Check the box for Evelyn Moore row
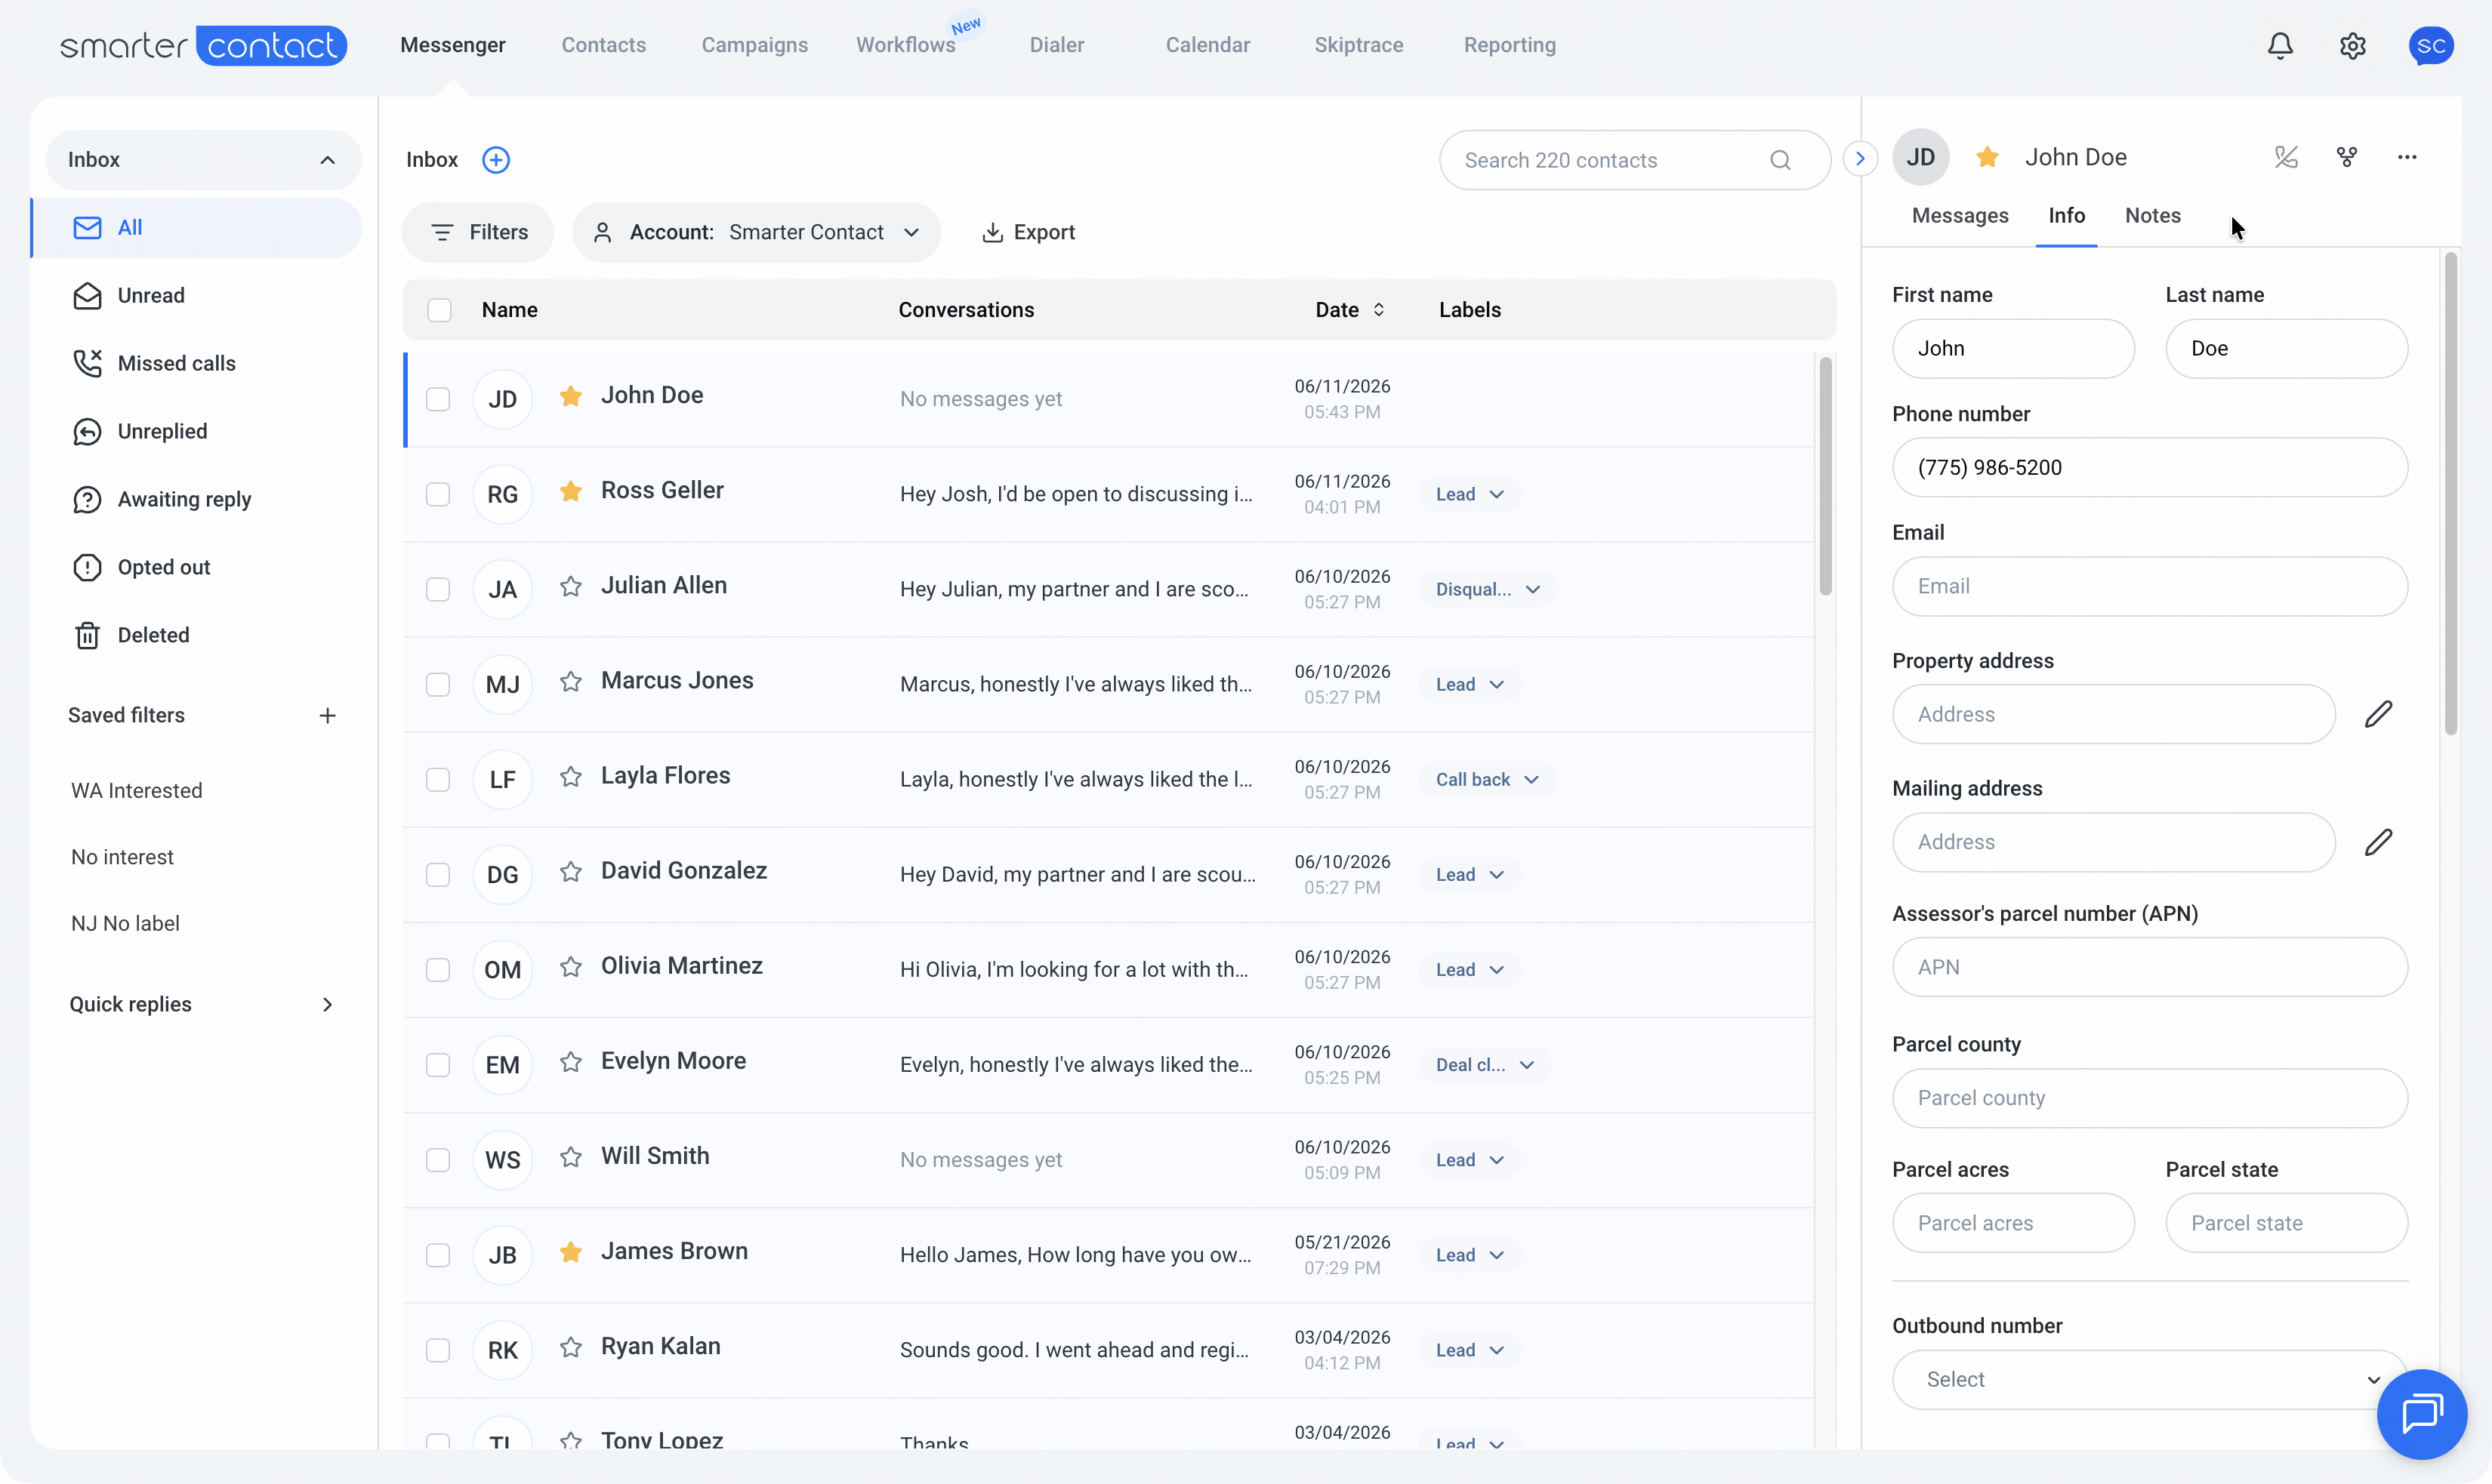2492x1484 pixels. point(438,1065)
